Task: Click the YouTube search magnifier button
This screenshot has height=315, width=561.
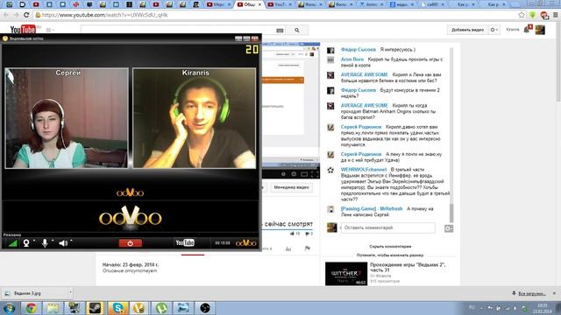Action: click(297, 31)
